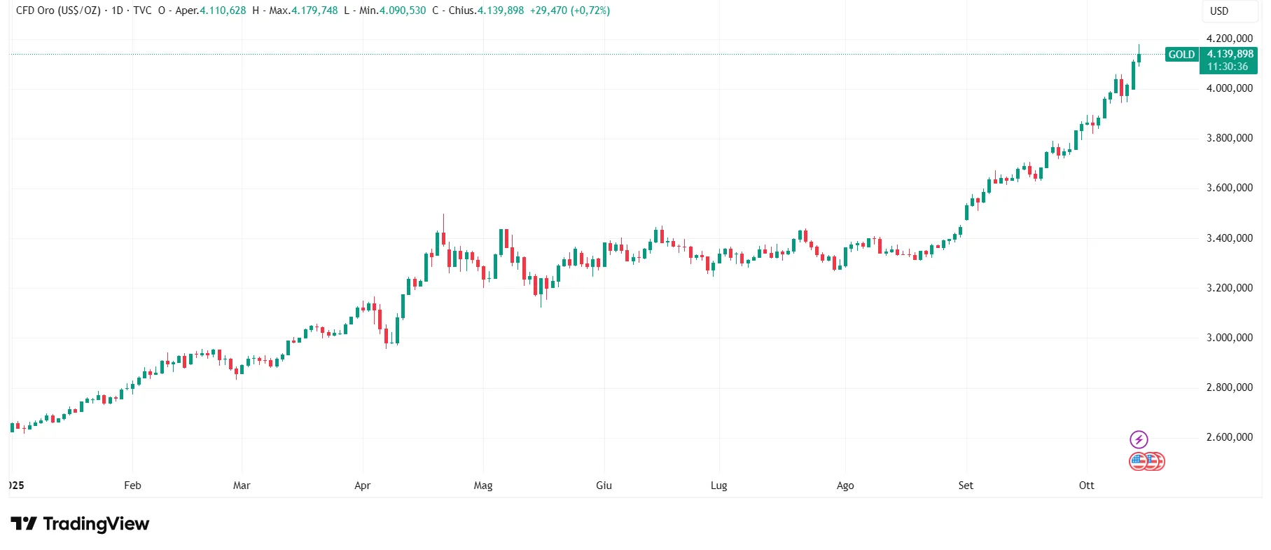
Task: Click the Ott month label
Action: pyautogui.click(x=1086, y=486)
